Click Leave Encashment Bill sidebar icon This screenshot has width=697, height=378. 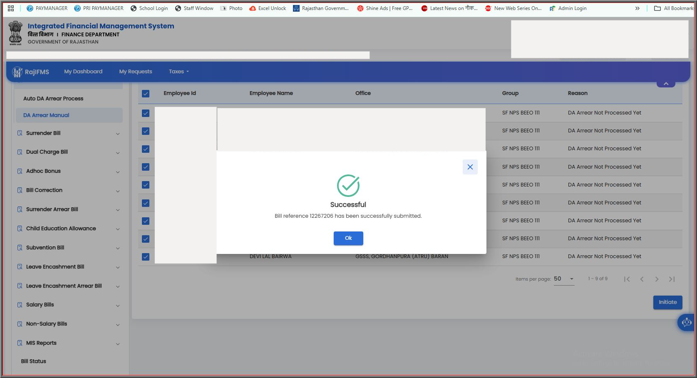click(20, 267)
